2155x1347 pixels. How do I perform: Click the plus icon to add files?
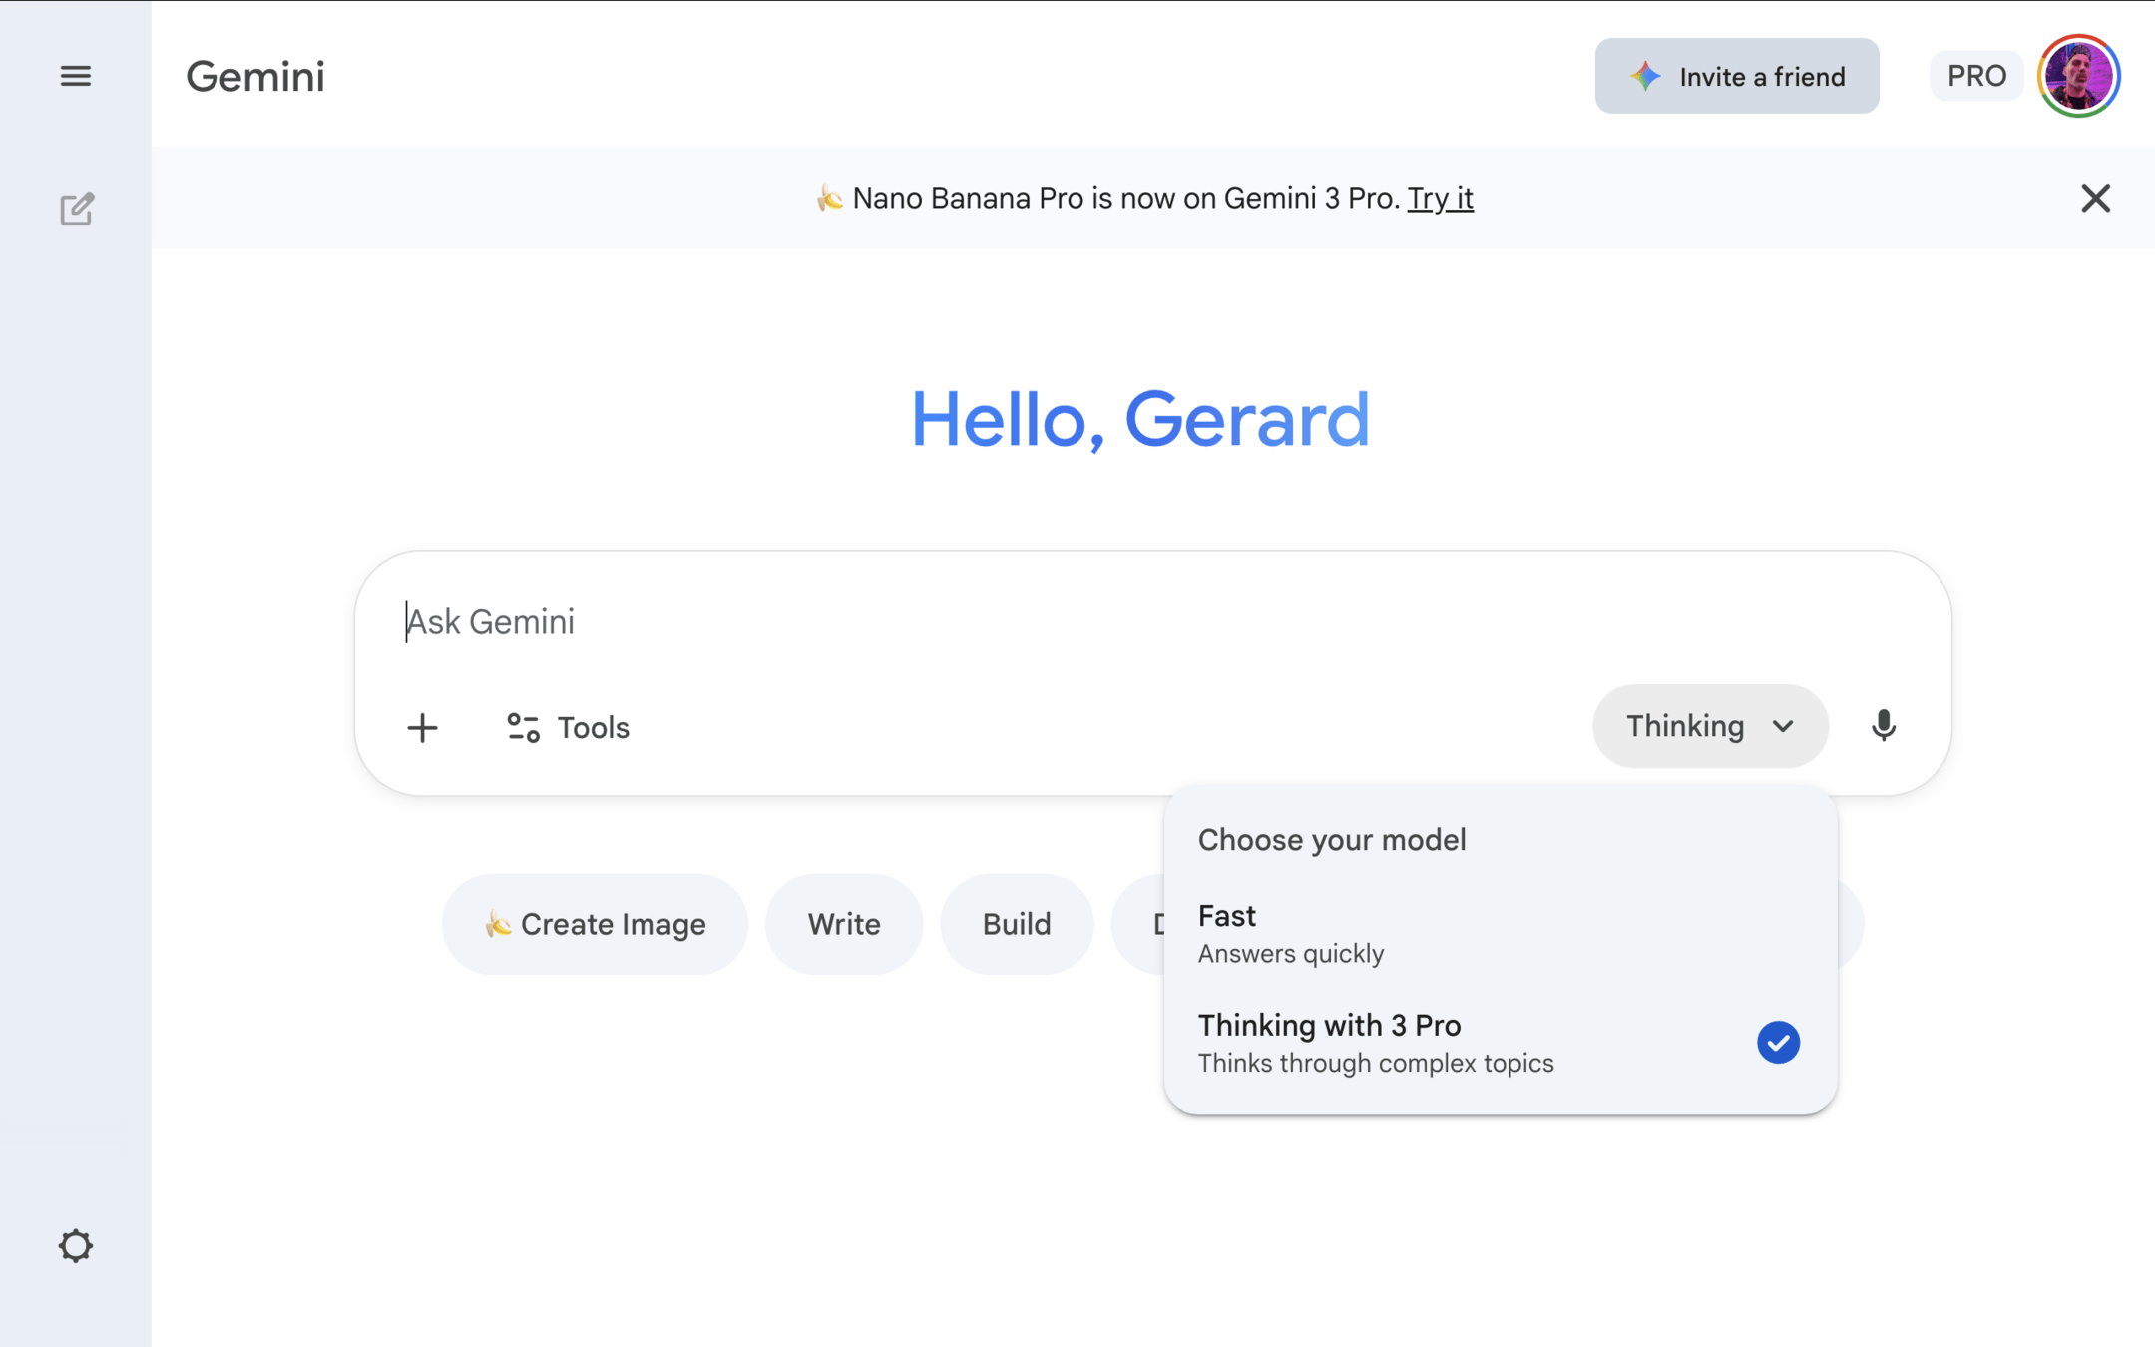[x=422, y=727]
